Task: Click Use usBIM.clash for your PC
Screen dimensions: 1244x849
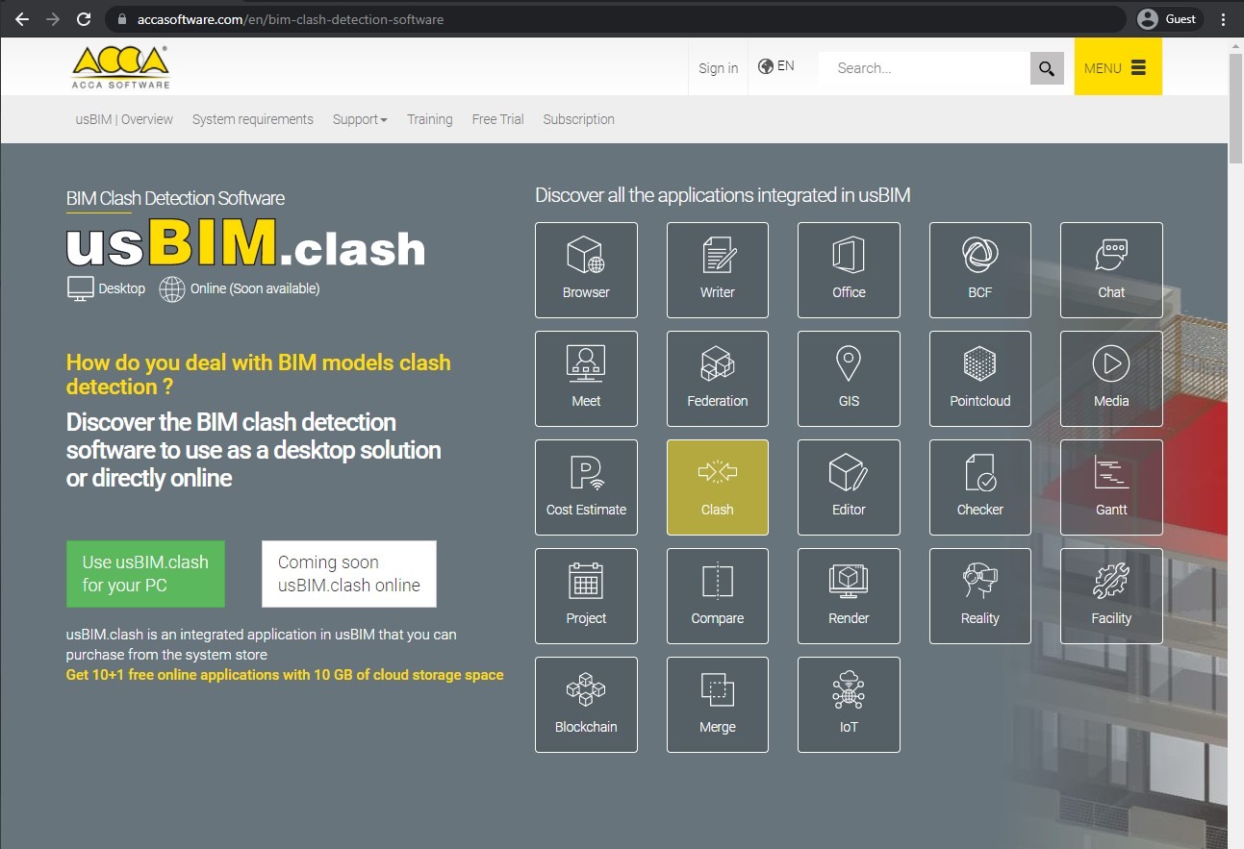Action: tap(145, 574)
